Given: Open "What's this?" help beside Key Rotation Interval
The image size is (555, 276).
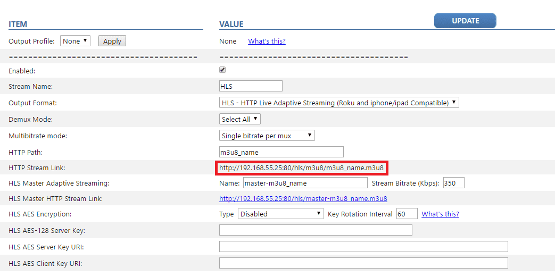Looking at the screenshot, I should pyautogui.click(x=440, y=214).
